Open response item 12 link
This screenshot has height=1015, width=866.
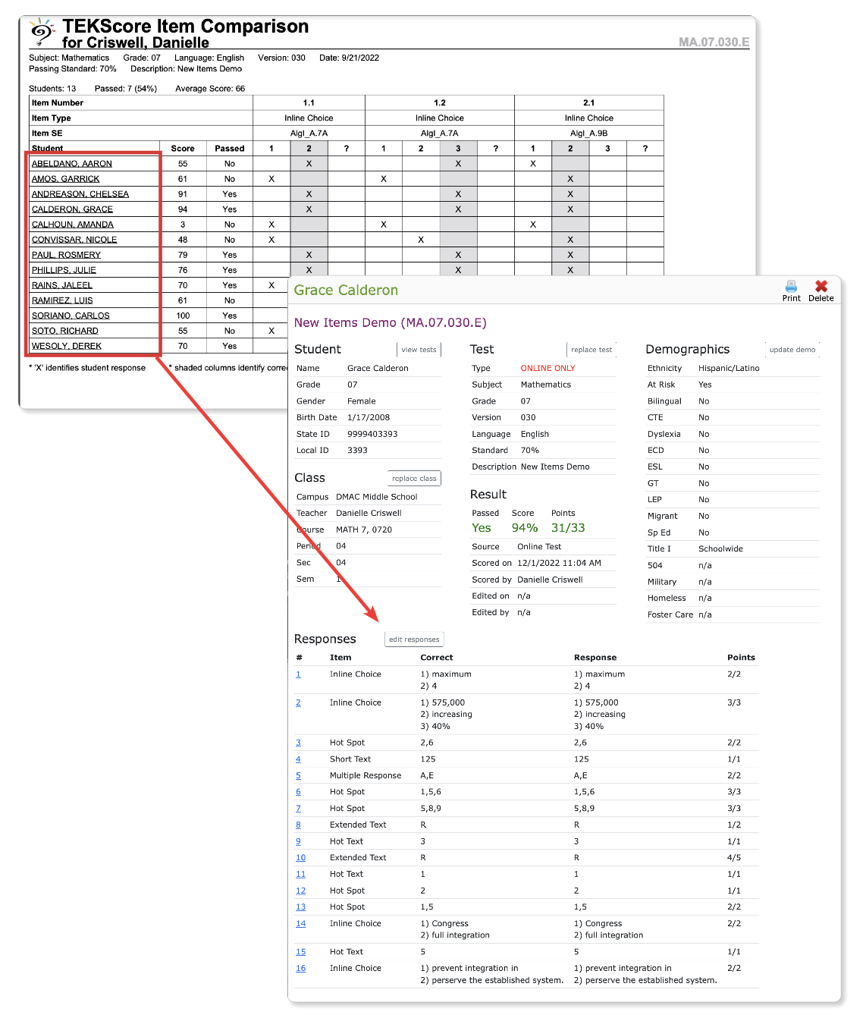pyautogui.click(x=300, y=891)
